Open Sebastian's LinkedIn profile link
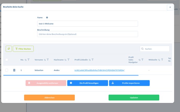Viewport: 180px width, 112px height. click(99, 70)
